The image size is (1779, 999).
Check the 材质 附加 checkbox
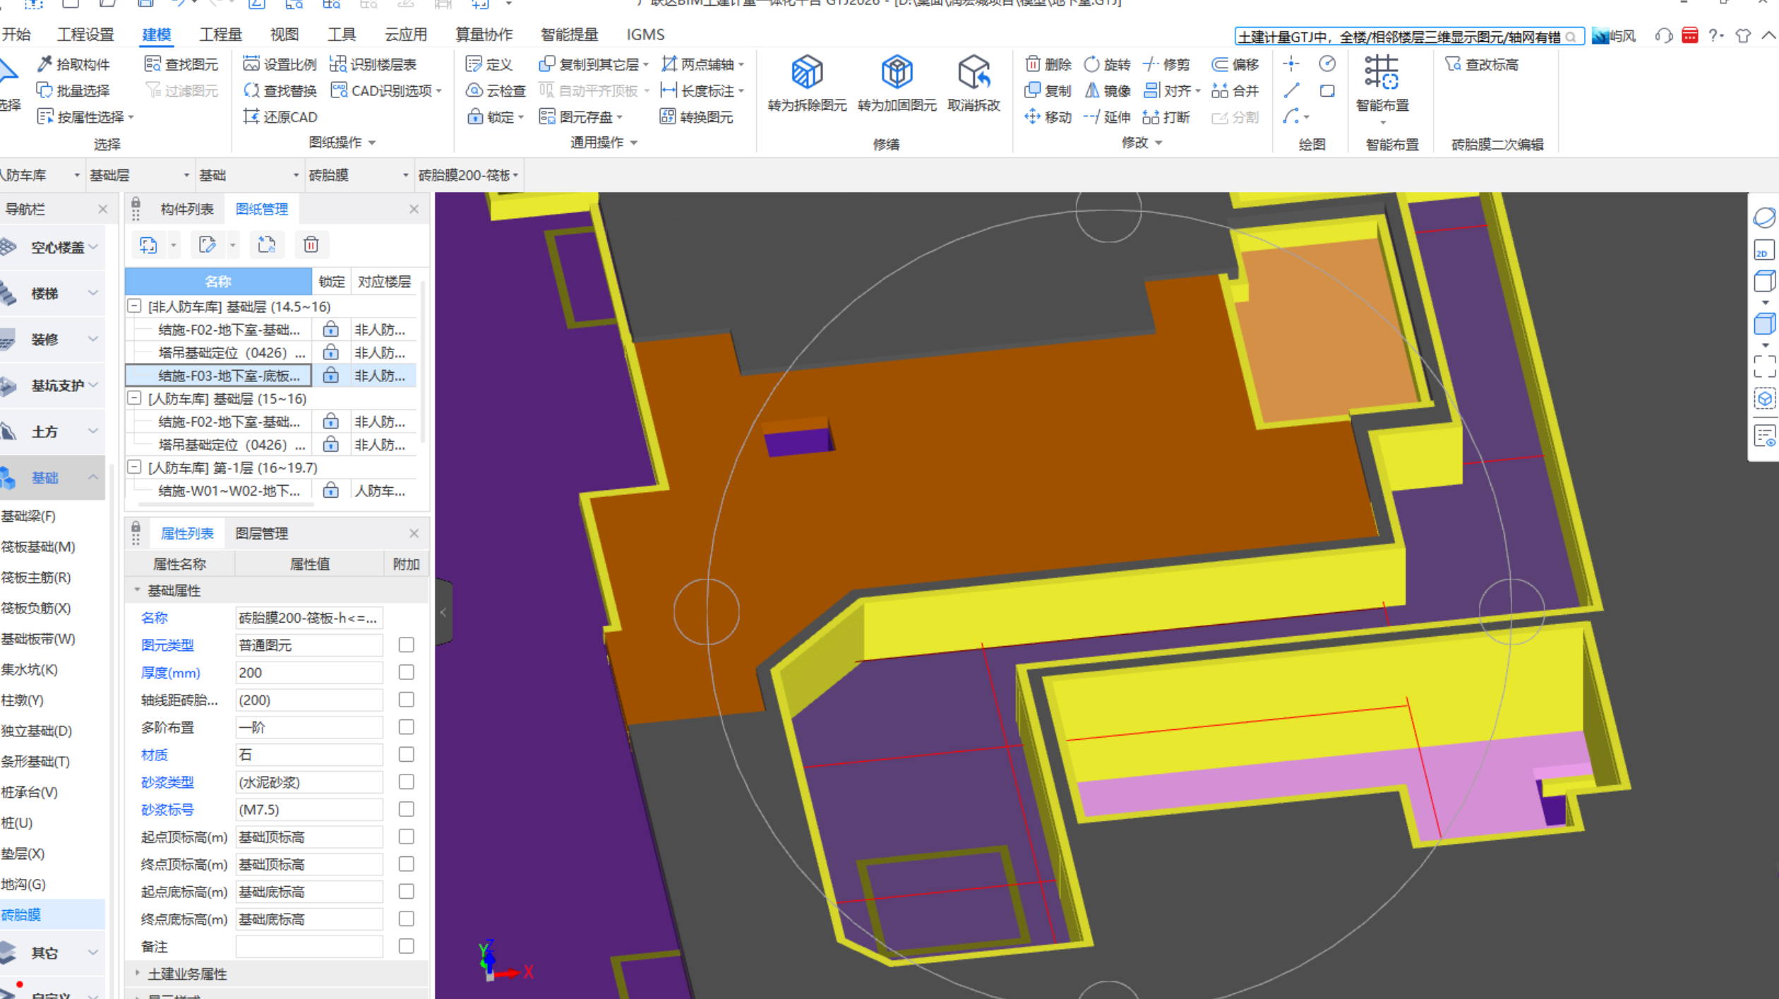[x=406, y=755]
